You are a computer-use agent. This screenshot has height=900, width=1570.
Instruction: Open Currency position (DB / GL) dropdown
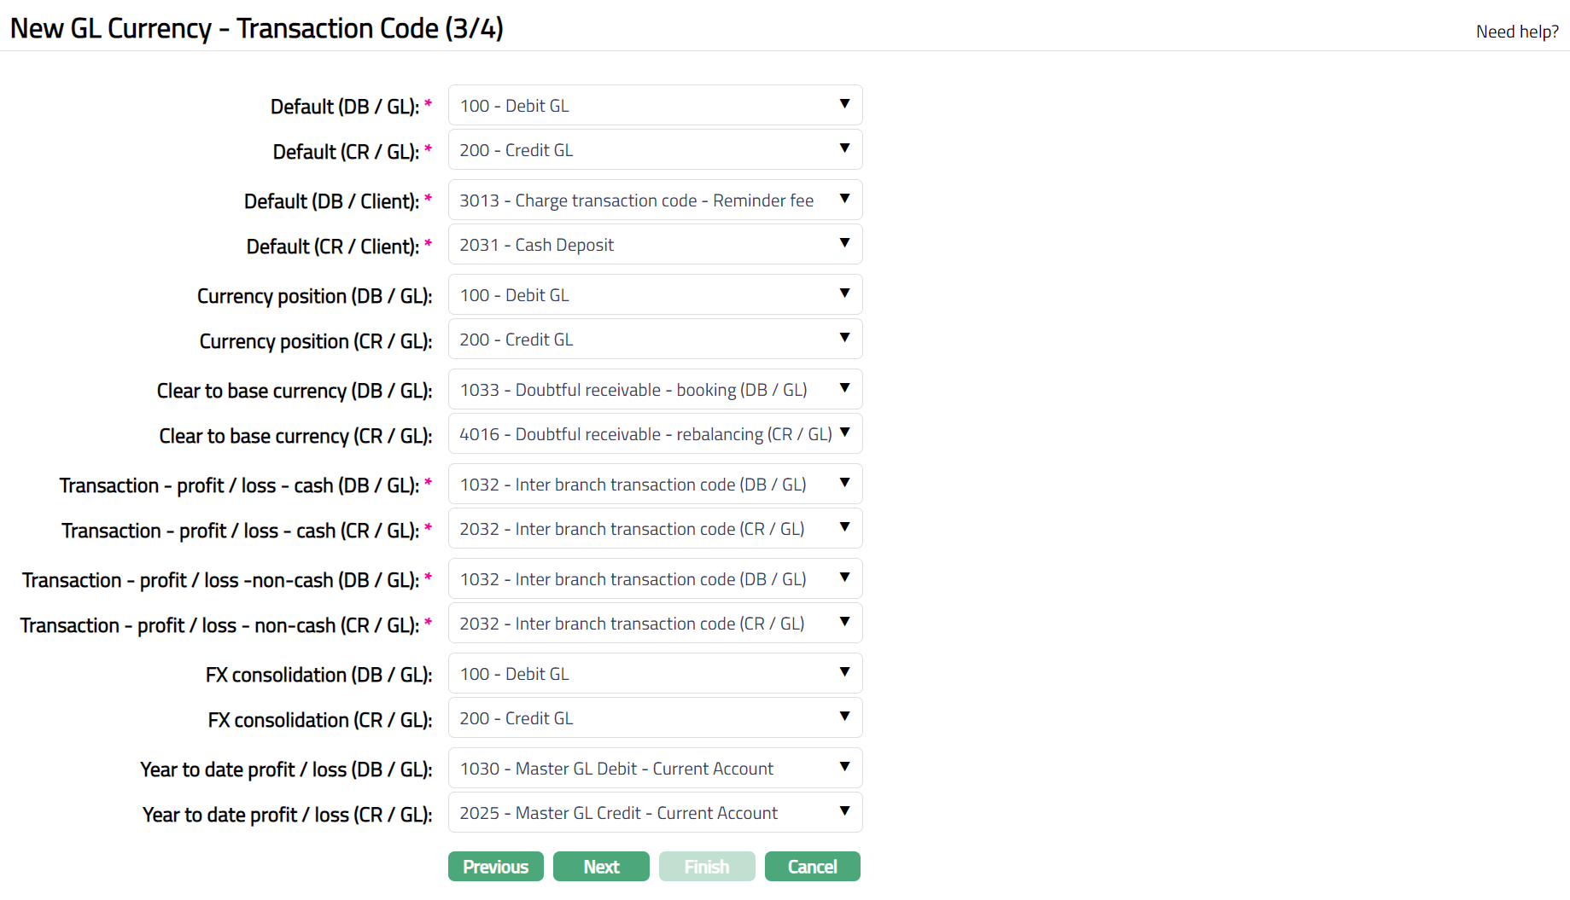(x=655, y=295)
